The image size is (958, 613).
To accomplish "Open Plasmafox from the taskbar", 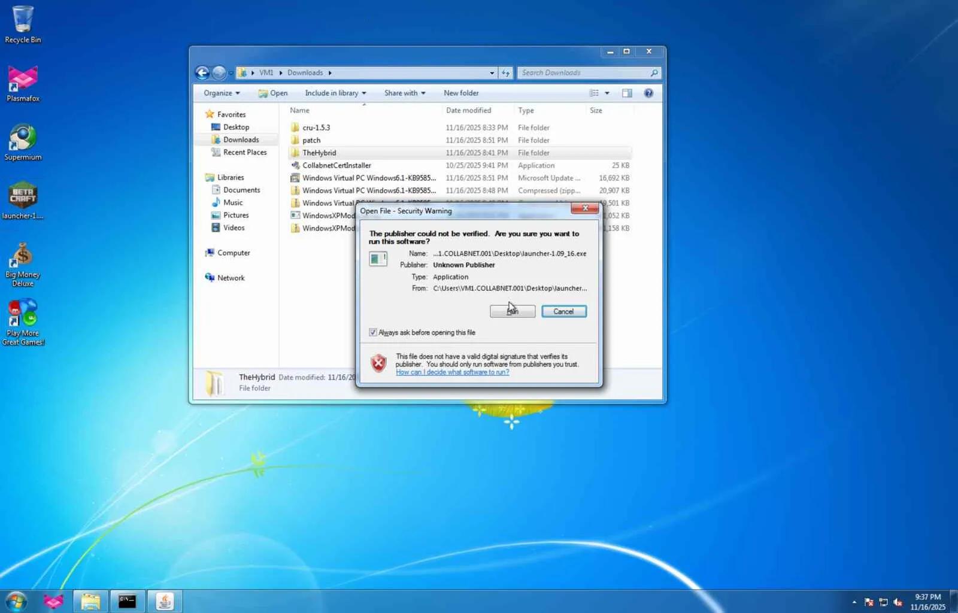I will 53,601.
